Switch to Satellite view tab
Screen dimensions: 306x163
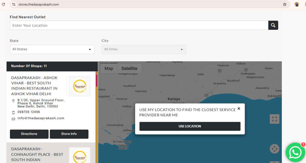[129, 68]
